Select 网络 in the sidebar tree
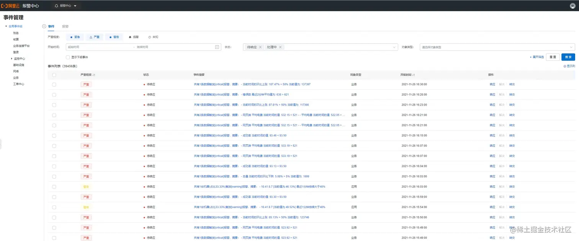 tap(16, 71)
